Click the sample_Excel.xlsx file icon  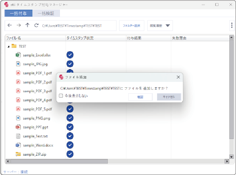point(18,55)
